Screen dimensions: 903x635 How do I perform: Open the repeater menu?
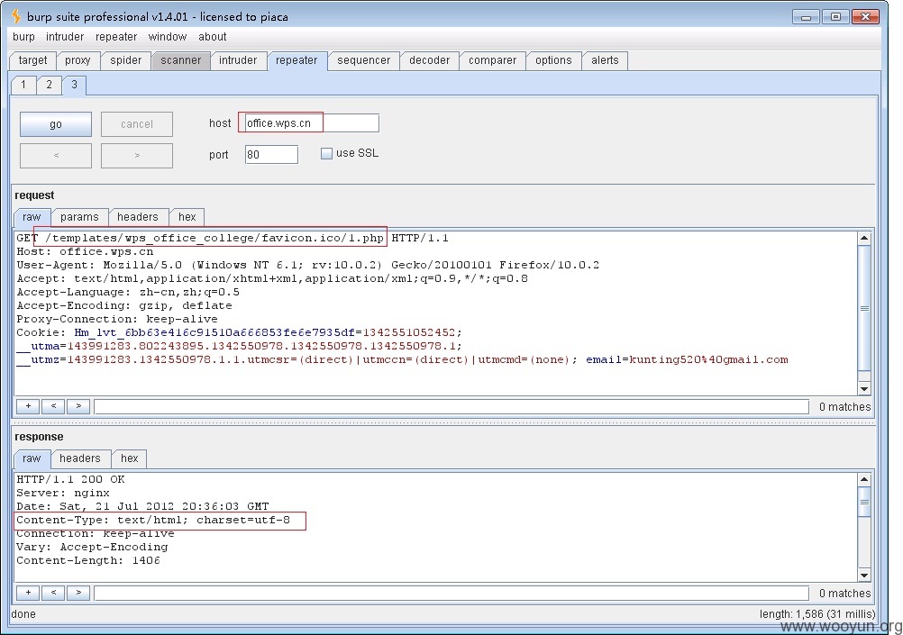click(115, 37)
